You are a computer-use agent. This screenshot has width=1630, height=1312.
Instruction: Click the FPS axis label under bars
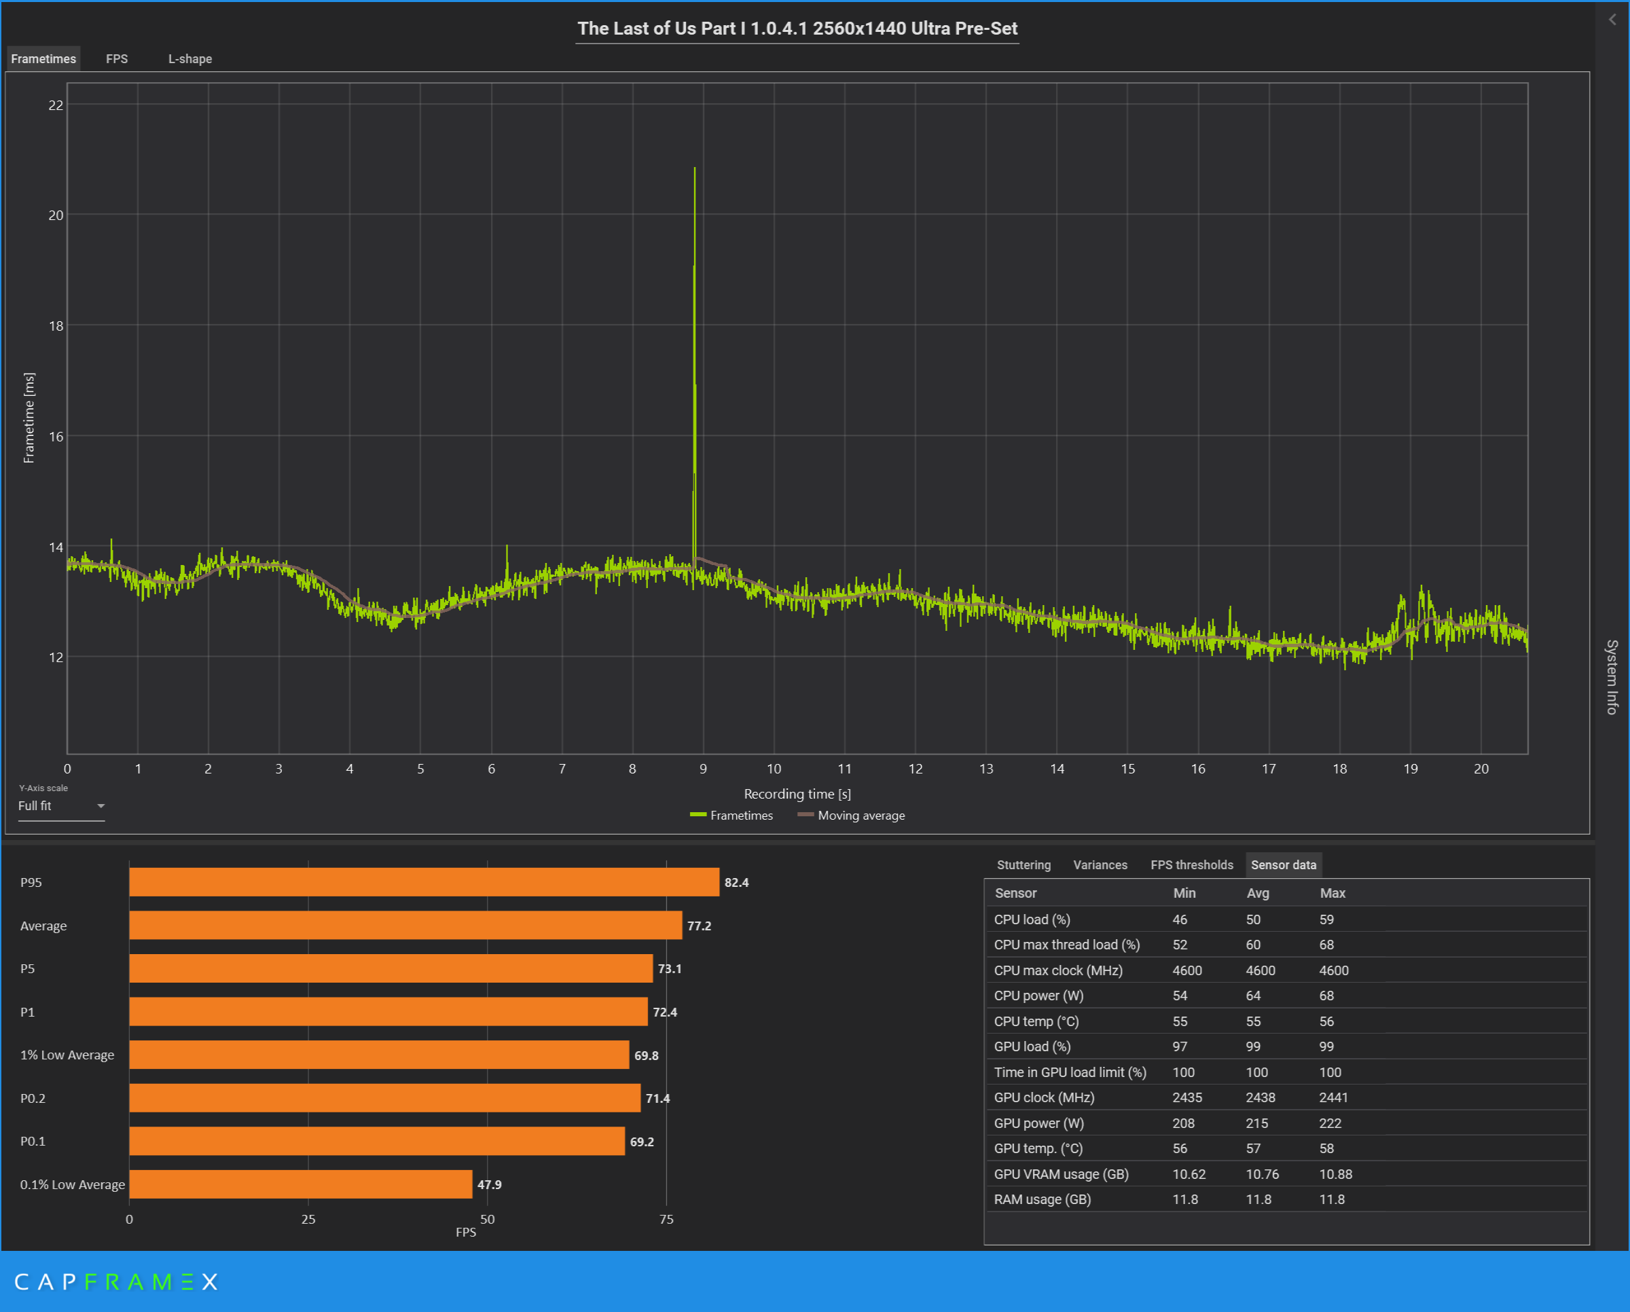[466, 1232]
